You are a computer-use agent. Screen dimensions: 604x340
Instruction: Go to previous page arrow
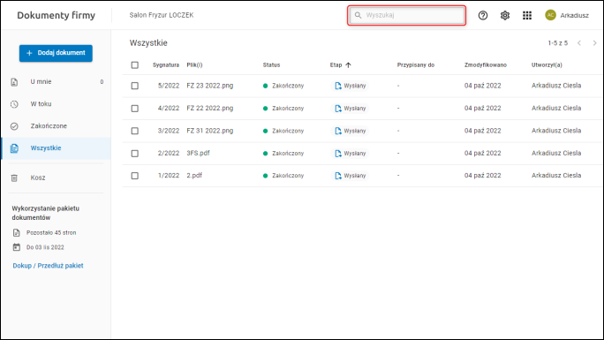579,43
